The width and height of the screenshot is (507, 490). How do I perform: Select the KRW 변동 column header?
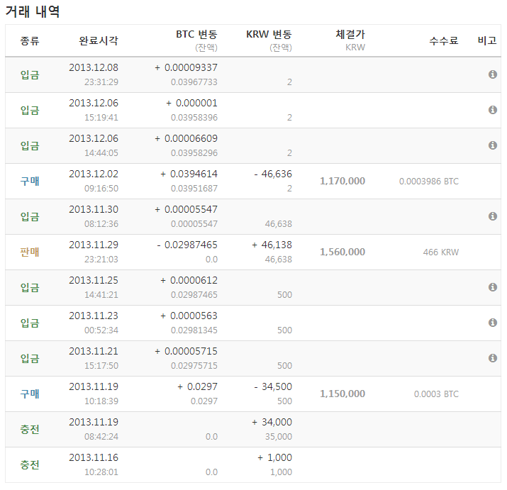269,35
